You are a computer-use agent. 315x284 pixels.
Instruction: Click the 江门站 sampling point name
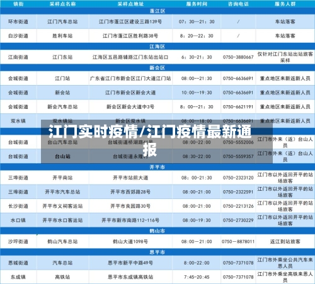(x=62, y=79)
